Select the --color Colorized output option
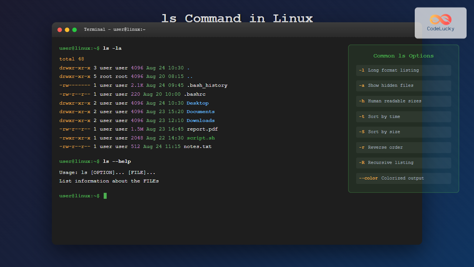This screenshot has height=267, width=474. tap(403, 178)
